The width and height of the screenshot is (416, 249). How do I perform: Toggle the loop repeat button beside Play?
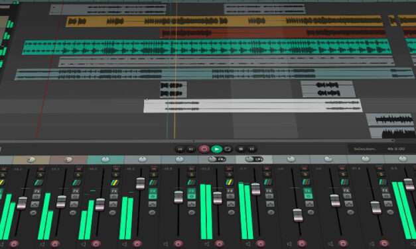(x=228, y=149)
